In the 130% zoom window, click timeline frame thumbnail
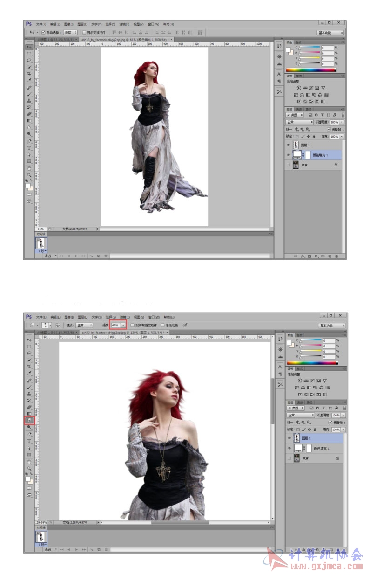 pyautogui.click(x=41, y=537)
